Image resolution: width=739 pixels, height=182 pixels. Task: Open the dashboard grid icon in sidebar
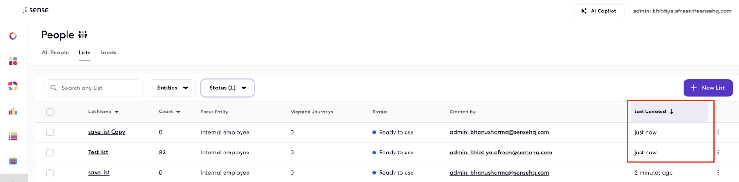point(13,61)
